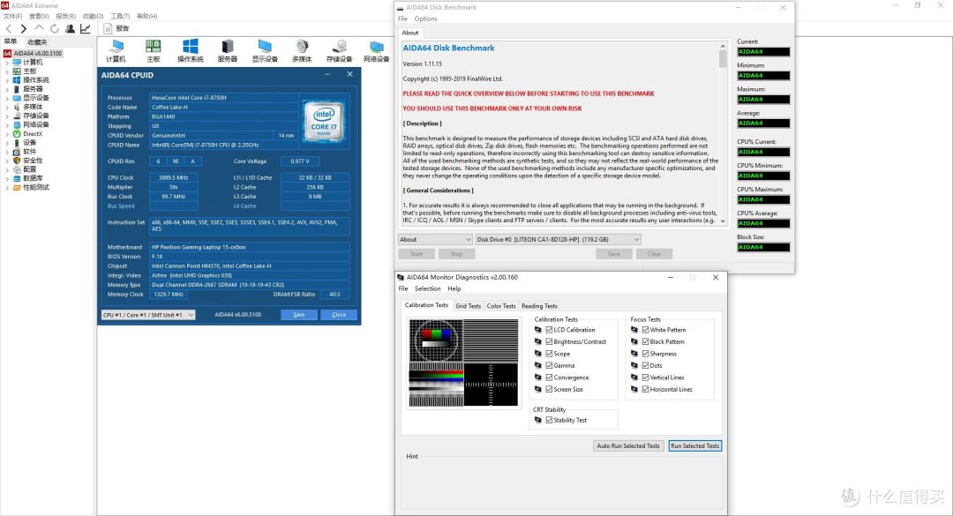Click the Disk Benchmark description scrollbar
This screenshot has height=516, width=953.
point(723,134)
